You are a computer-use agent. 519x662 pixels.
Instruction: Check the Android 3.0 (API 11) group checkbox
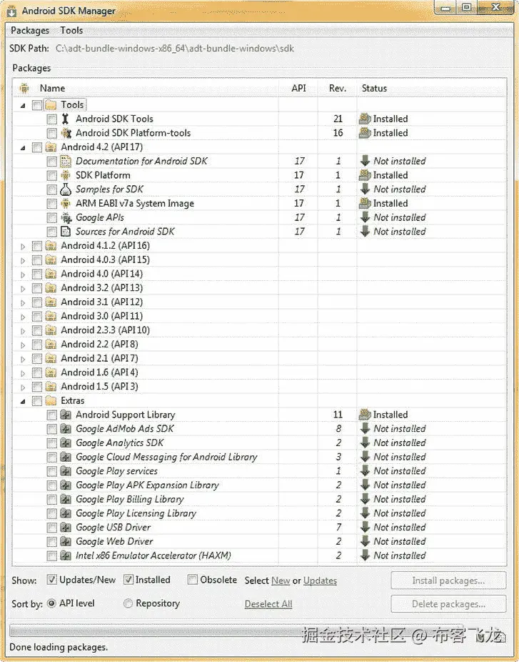point(37,316)
